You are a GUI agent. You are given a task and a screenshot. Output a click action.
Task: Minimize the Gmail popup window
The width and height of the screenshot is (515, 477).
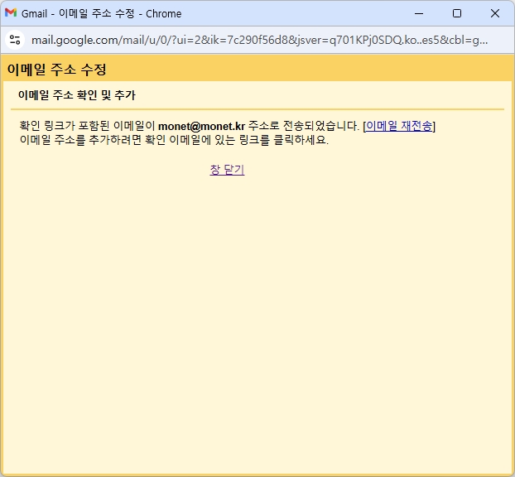pos(419,13)
